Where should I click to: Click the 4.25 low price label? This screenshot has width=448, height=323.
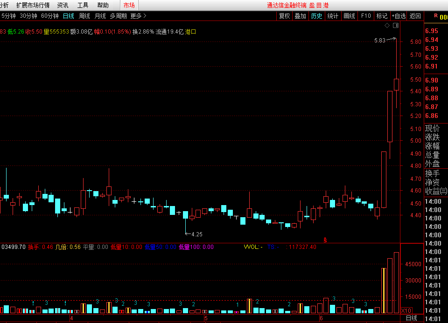point(197,234)
